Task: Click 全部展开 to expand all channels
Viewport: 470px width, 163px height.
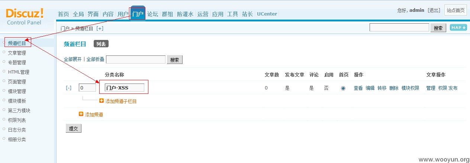Action: point(73,59)
